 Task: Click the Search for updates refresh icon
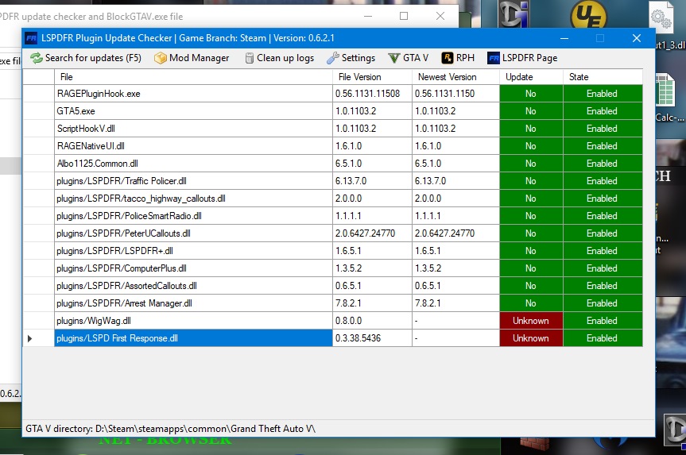pos(37,58)
